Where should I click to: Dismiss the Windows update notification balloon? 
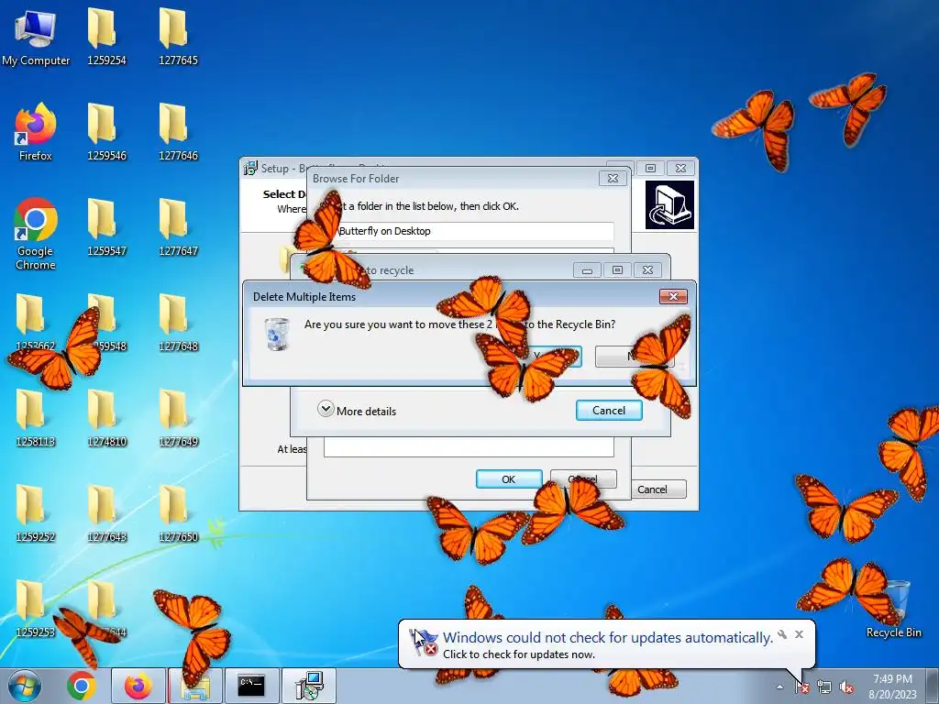pos(799,634)
